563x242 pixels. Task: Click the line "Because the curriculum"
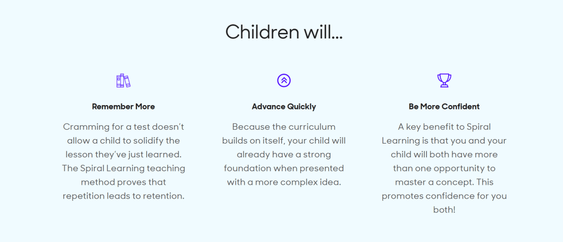(x=284, y=127)
